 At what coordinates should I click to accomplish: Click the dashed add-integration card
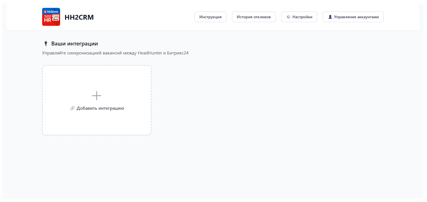tap(97, 100)
